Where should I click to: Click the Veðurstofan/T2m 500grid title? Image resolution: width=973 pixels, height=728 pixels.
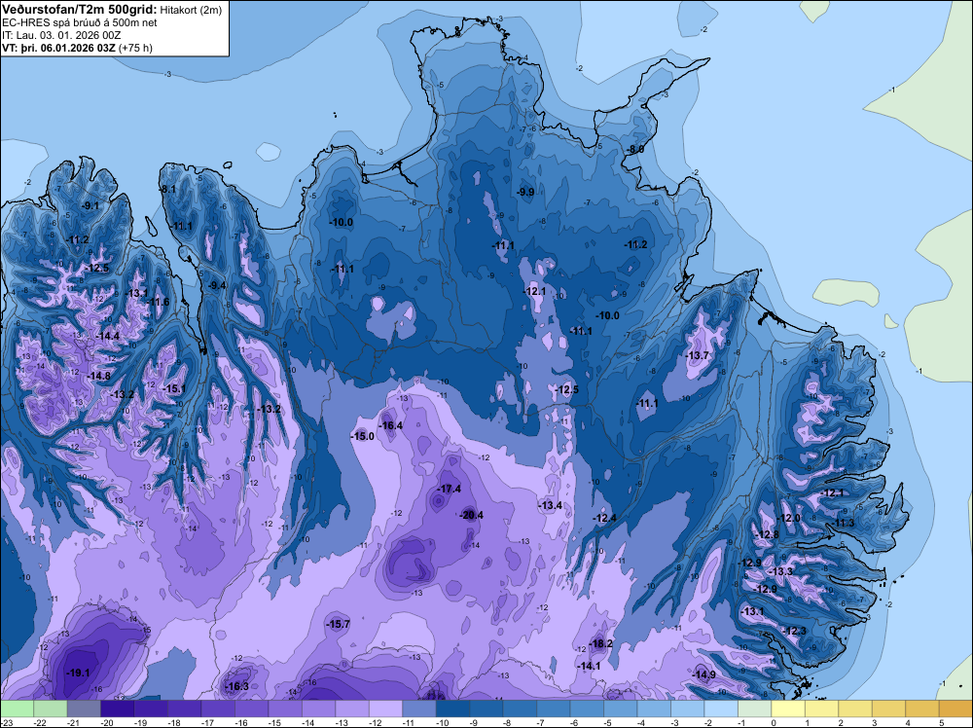(79, 9)
